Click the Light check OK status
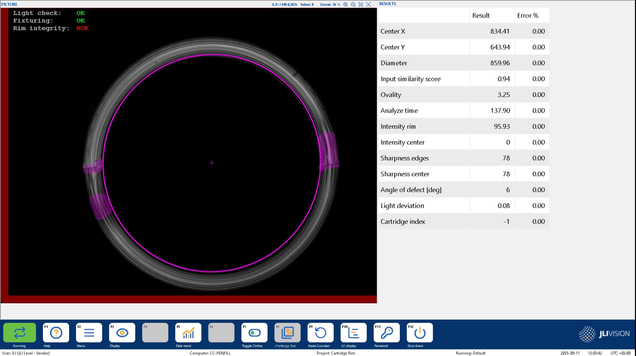 80,13
